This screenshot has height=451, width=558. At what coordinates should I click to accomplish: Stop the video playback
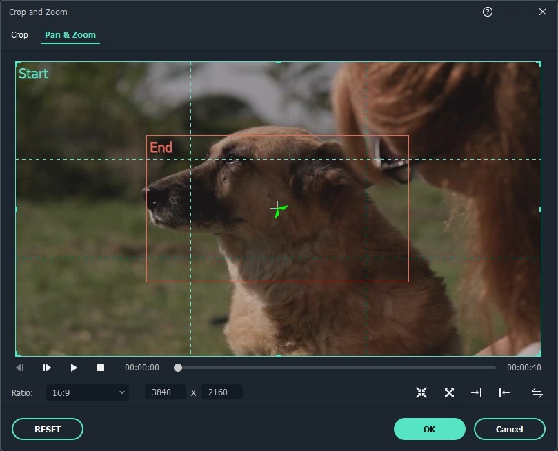101,368
